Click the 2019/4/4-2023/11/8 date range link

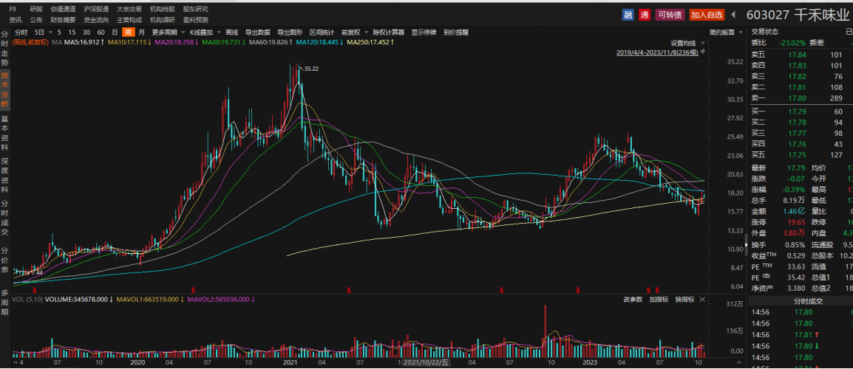coord(657,52)
